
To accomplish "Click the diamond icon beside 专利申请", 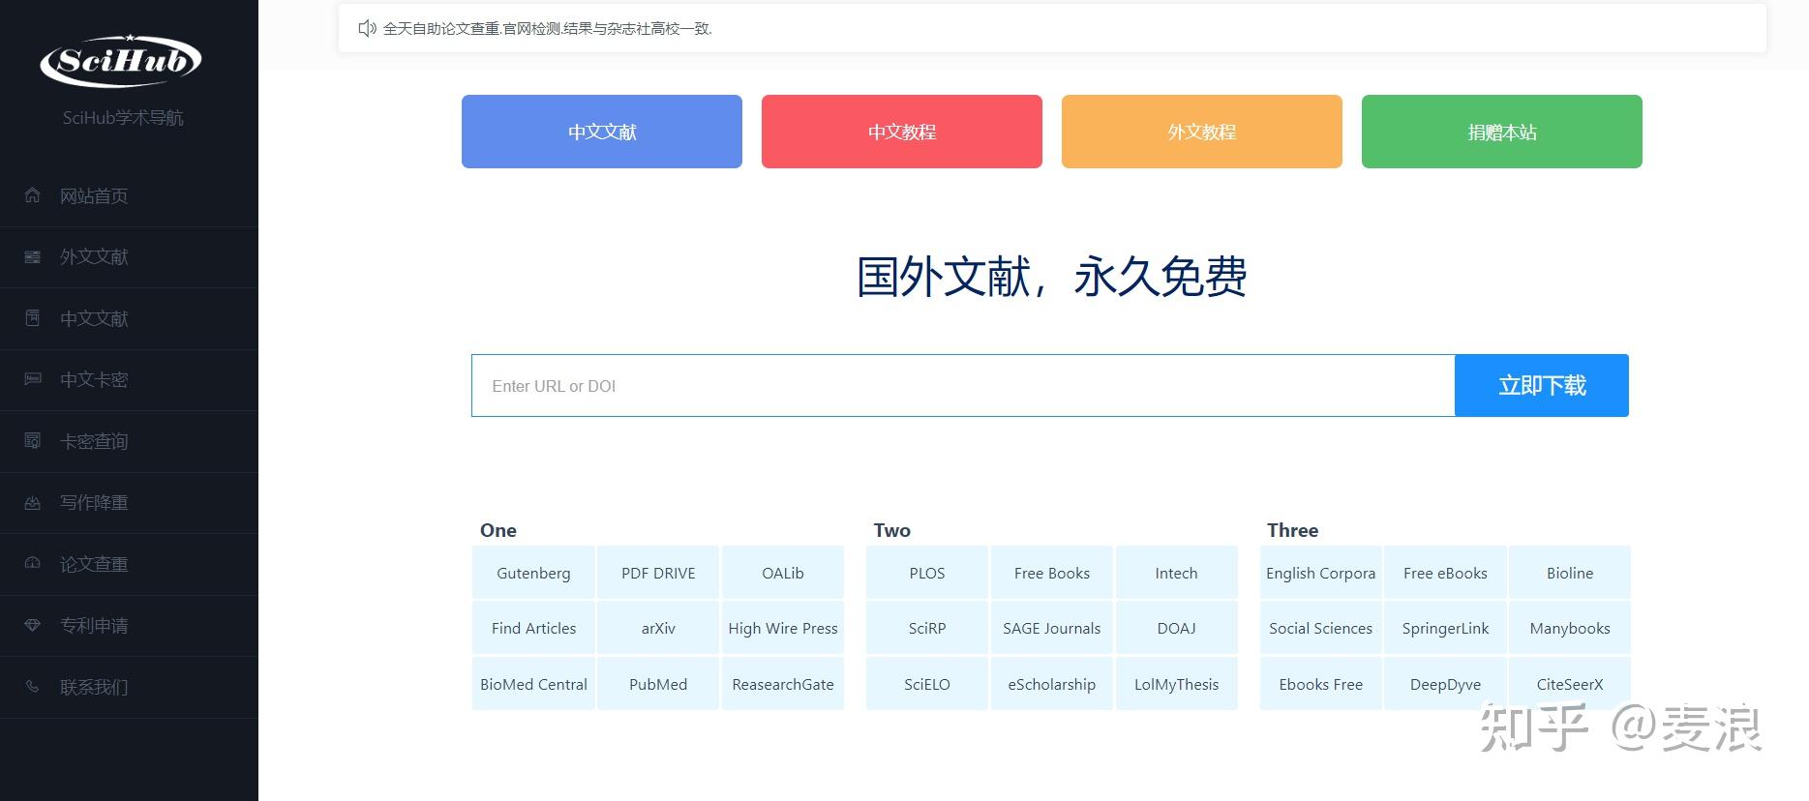I will 32,625.
